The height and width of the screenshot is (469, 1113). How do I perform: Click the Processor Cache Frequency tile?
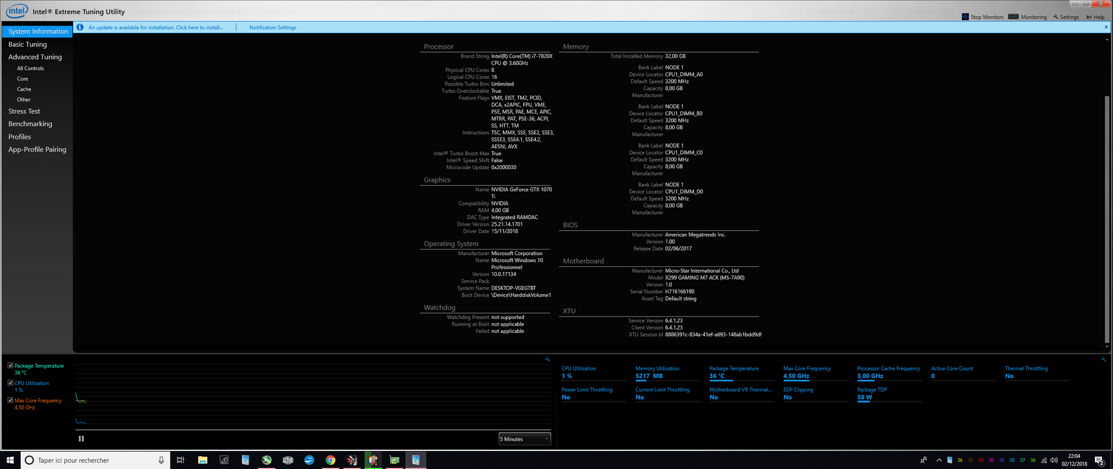(x=889, y=372)
